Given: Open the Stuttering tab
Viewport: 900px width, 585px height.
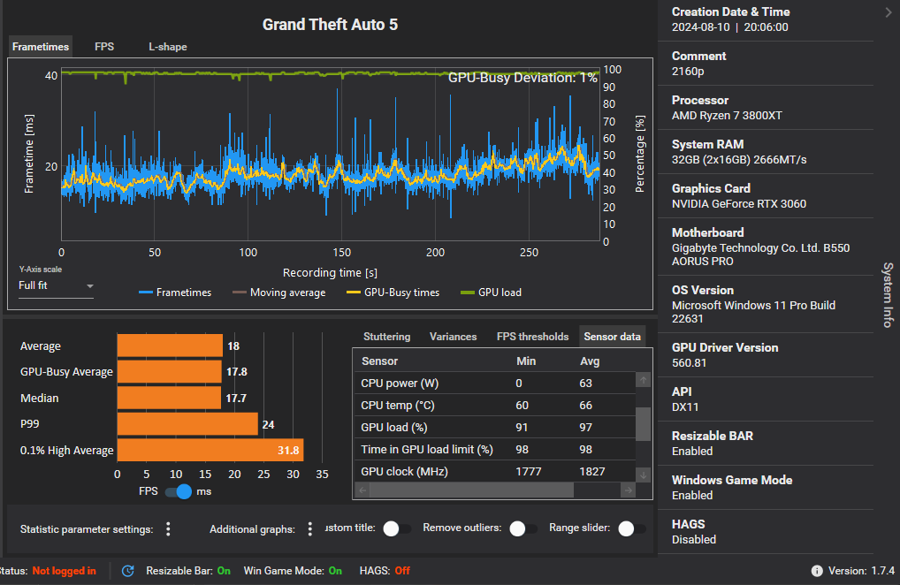Looking at the screenshot, I should click(x=387, y=337).
